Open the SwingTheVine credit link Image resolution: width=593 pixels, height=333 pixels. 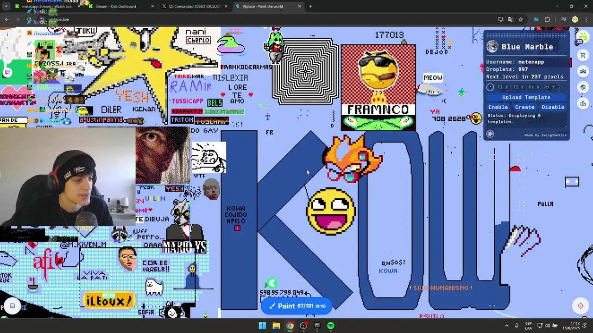[x=545, y=135]
